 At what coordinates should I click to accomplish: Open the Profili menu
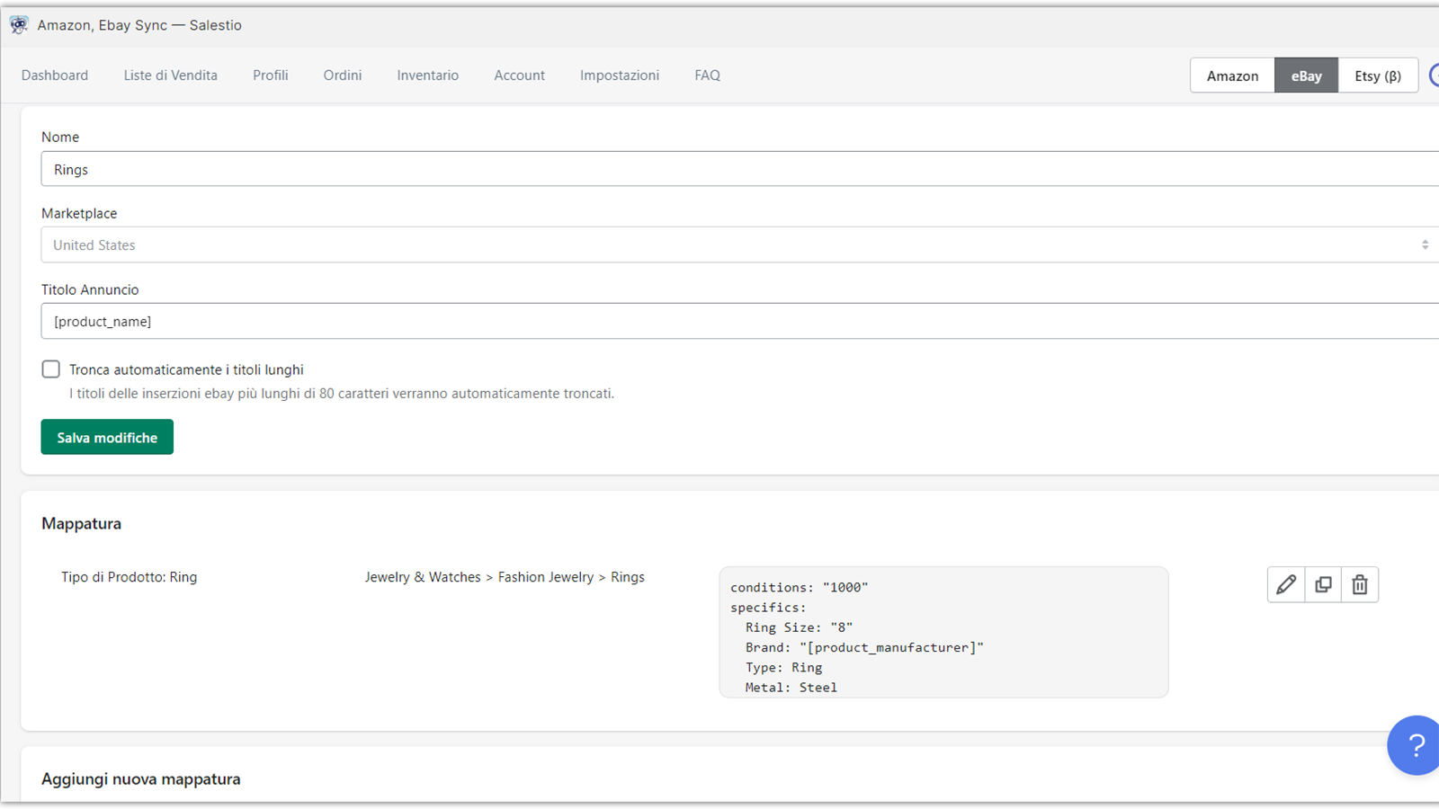[271, 76]
